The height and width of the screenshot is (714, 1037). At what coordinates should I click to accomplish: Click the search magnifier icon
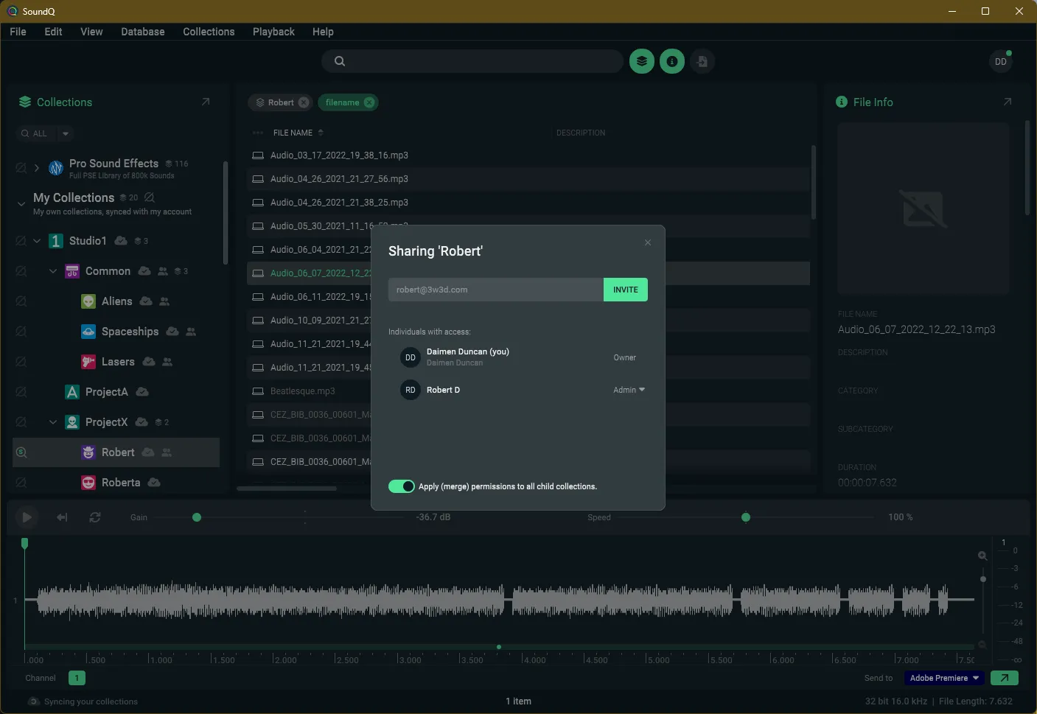pos(340,61)
